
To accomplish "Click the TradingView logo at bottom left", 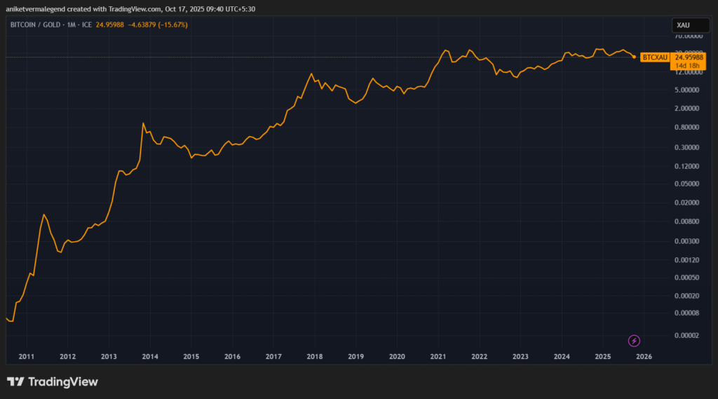I will click(52, 382).
